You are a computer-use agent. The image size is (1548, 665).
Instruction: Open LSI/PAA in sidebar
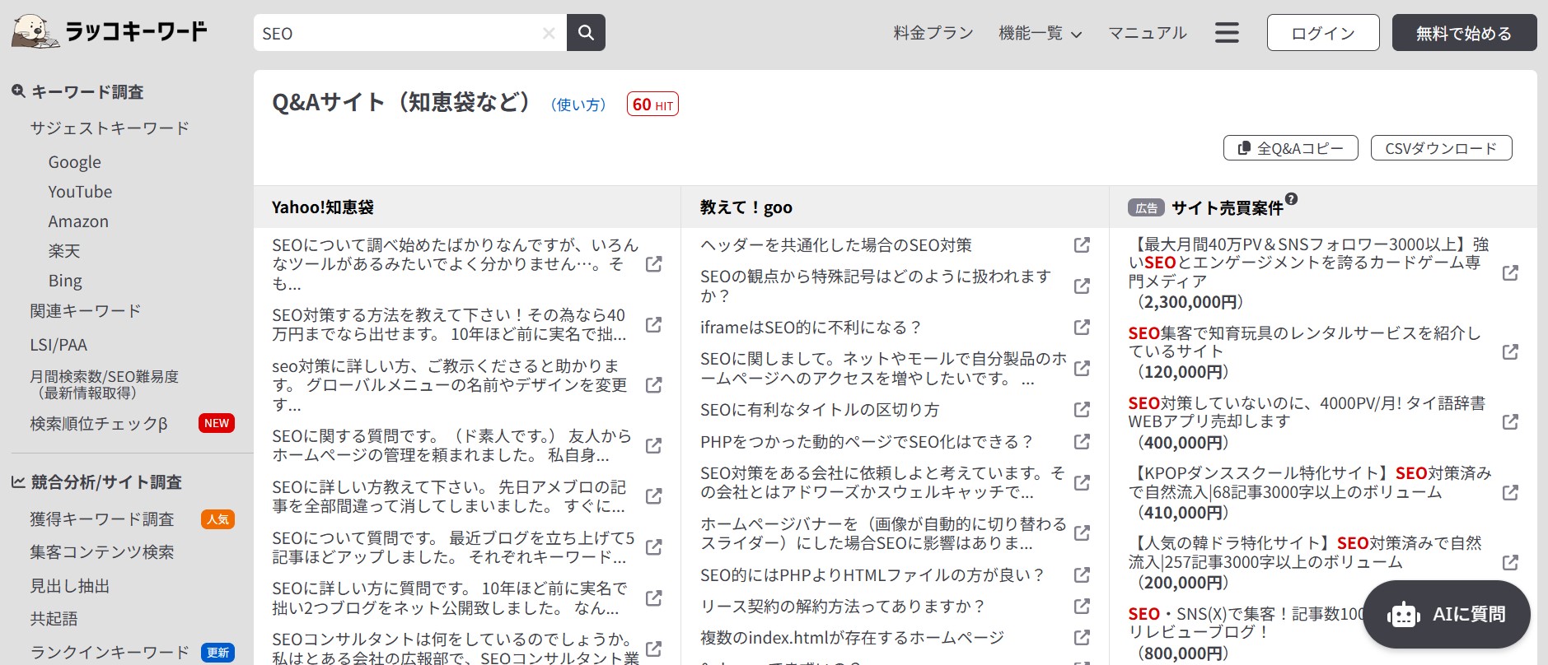pyautogui.click(x=58, y=345)
